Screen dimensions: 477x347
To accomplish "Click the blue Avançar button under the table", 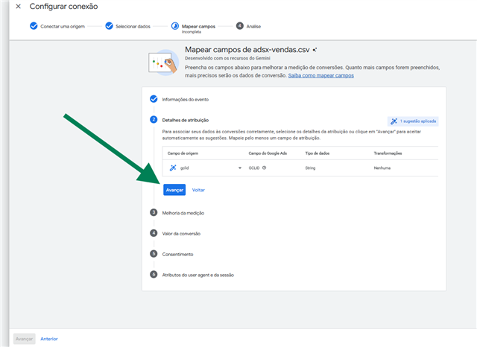I will pyautogui.click(x=174, y=190).
